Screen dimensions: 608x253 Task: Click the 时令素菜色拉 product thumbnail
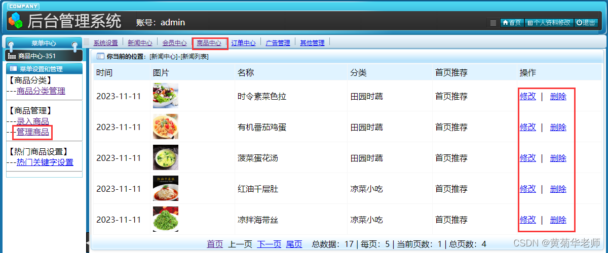pyautogui.click(x=166, y=96)
